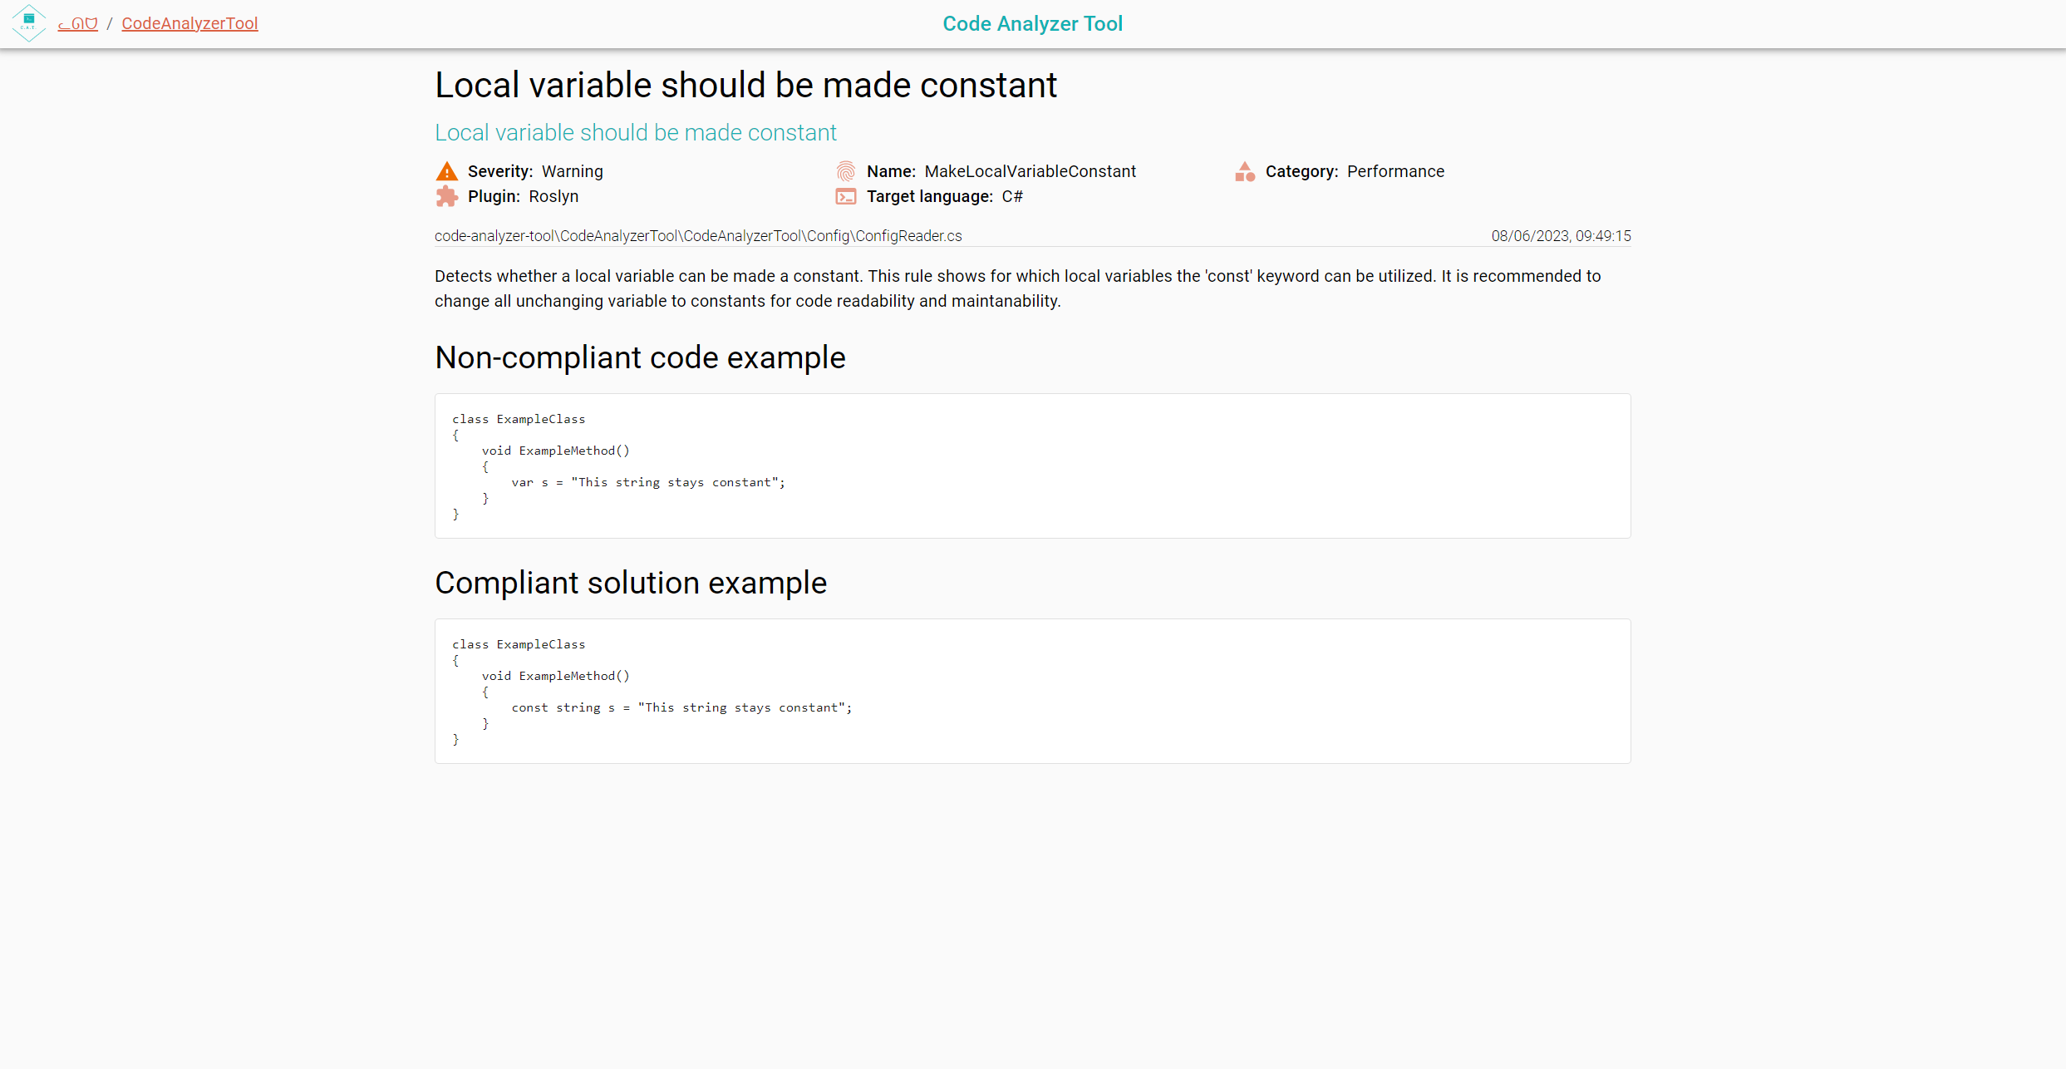Click the fingerprint icon beside Name
The width and height of the screenshot is (2066, 1069).
[x=845, y=171]
